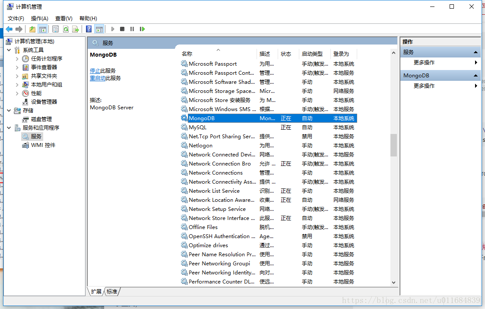
Task: Switch to the 扩展 tab
Action: [96, 292]
